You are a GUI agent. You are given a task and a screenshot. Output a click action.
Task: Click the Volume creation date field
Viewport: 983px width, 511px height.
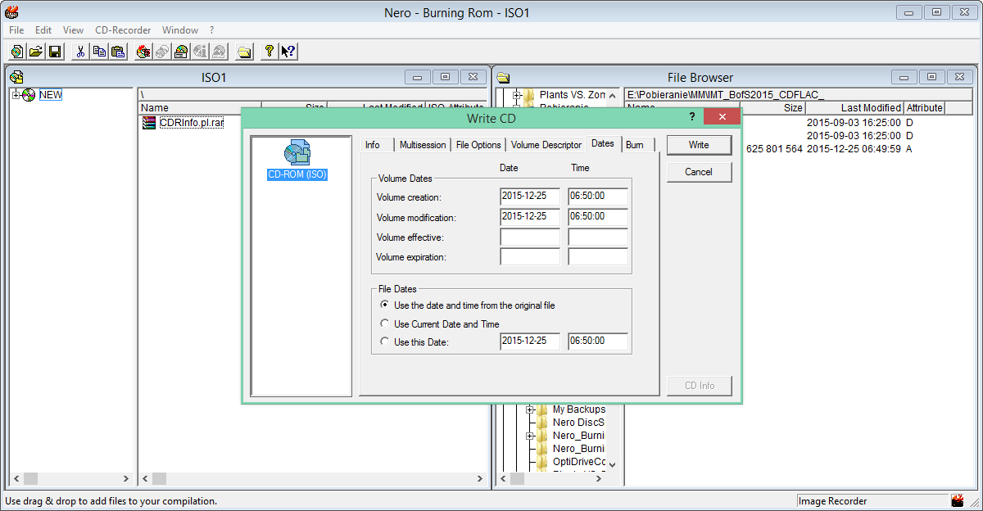point(530,197)
